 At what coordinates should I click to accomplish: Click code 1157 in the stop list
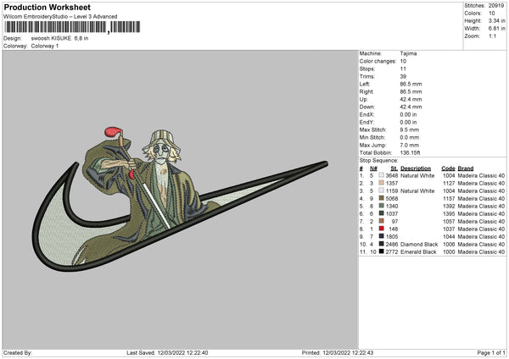(x=449, y=198)
